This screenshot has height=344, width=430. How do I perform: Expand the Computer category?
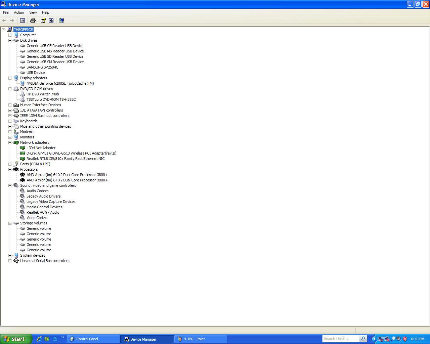[10, 35]
